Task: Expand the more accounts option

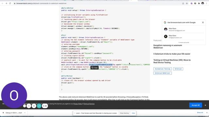Action: click(x=184, y=43)
